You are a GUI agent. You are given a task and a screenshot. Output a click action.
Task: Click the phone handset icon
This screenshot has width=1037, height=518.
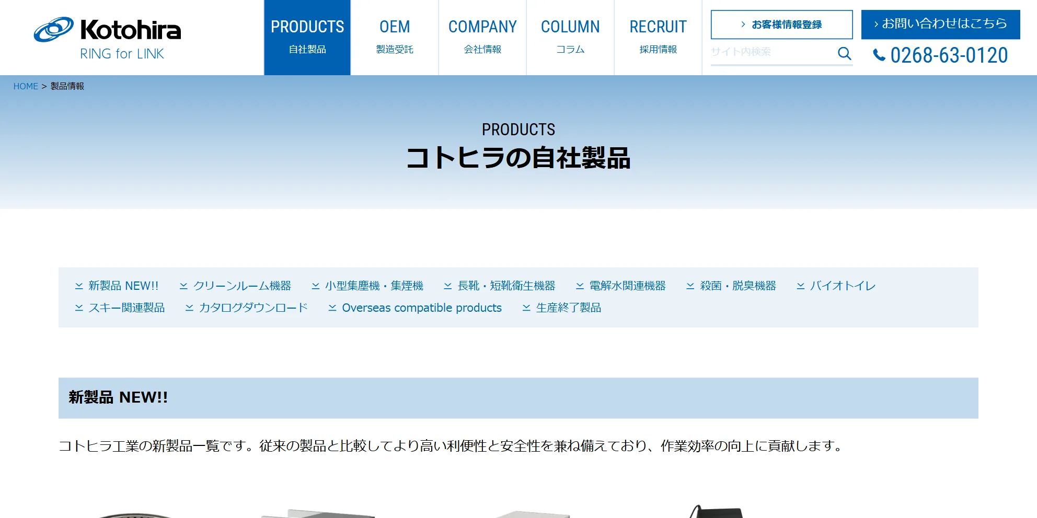pos(880,55)
